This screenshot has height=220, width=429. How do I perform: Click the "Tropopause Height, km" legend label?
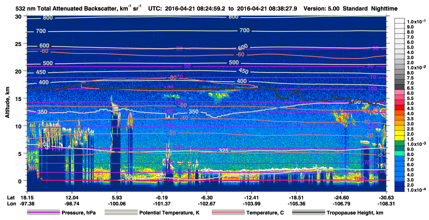tap(355, 213)
